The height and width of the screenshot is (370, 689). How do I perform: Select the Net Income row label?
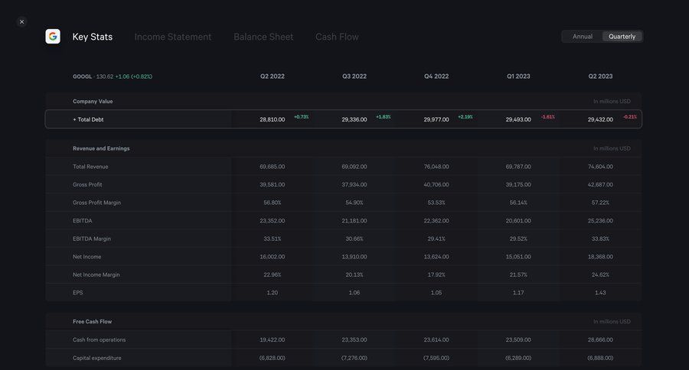click(x=87, y=257)
